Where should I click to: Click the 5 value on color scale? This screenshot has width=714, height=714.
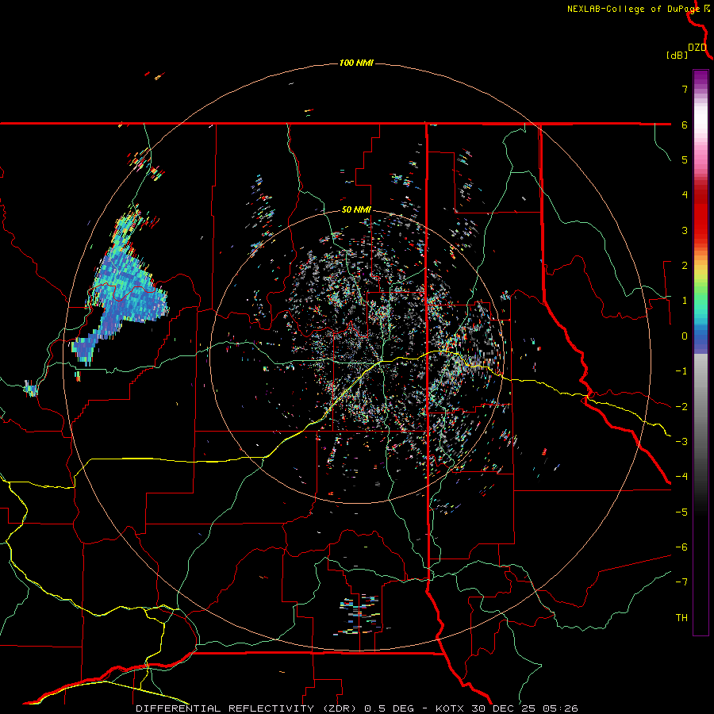point(685,159)
